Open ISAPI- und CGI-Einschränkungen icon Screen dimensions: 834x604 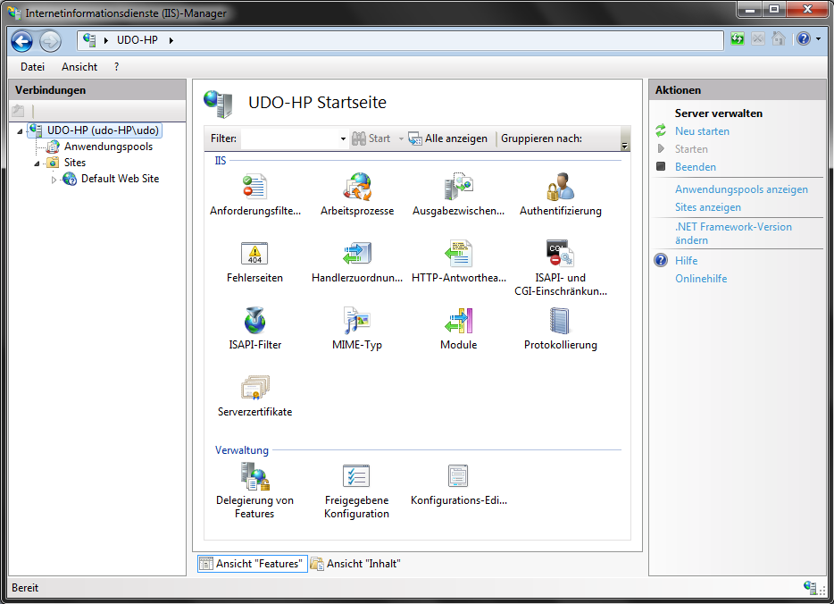[x=560, y=254]
